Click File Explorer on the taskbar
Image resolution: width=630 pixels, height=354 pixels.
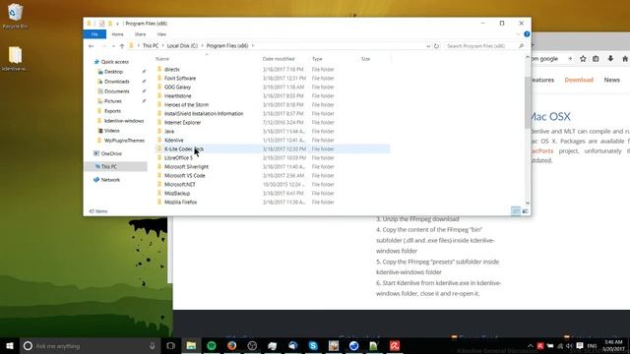[x=191, y=345]
